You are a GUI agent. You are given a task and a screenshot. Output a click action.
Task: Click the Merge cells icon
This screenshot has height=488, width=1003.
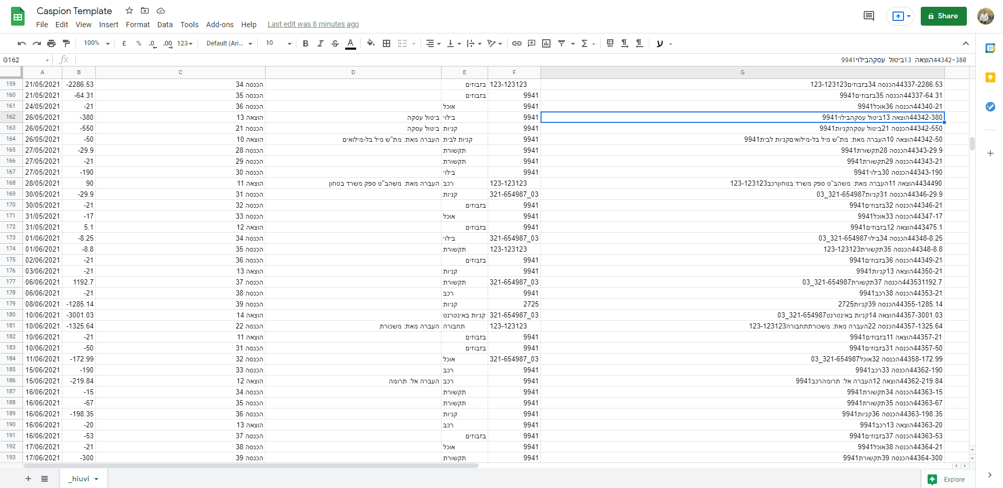coord(402,43)
